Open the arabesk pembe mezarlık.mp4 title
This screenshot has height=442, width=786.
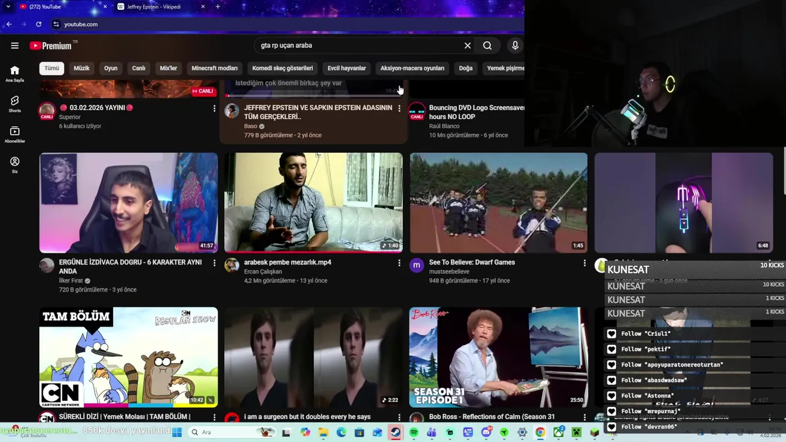(287, 262)
